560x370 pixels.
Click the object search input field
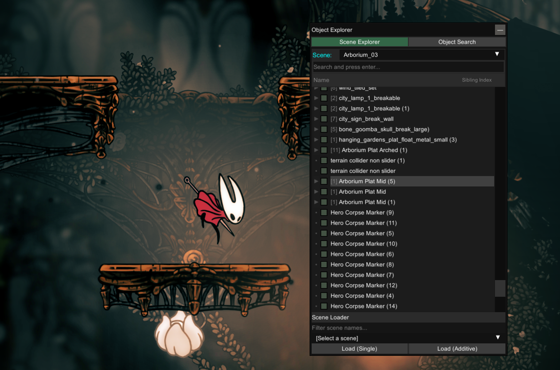408,67
